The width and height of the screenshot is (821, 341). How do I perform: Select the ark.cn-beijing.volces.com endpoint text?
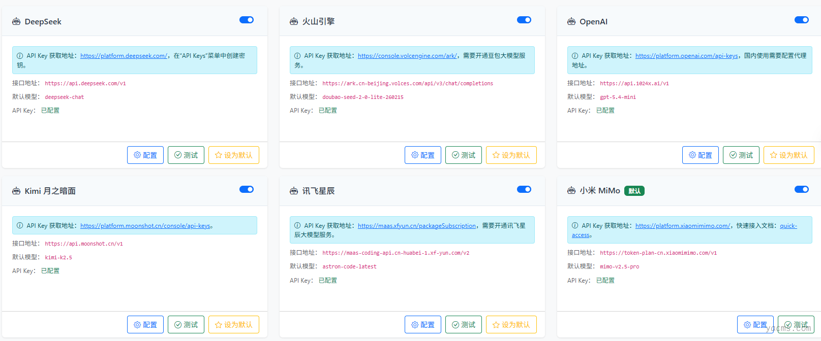[x=408, y=83]
